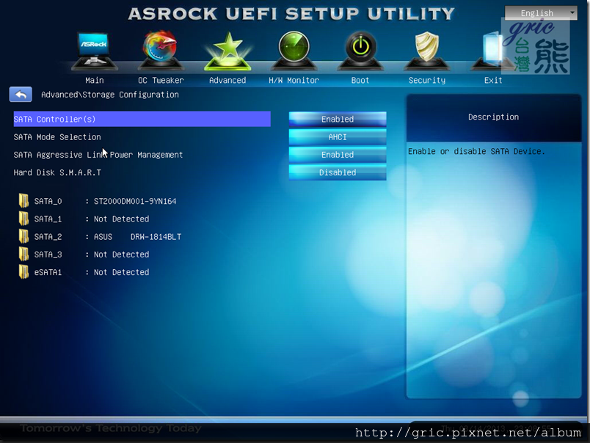Switch to the H/W Monitor tab label

294,80
